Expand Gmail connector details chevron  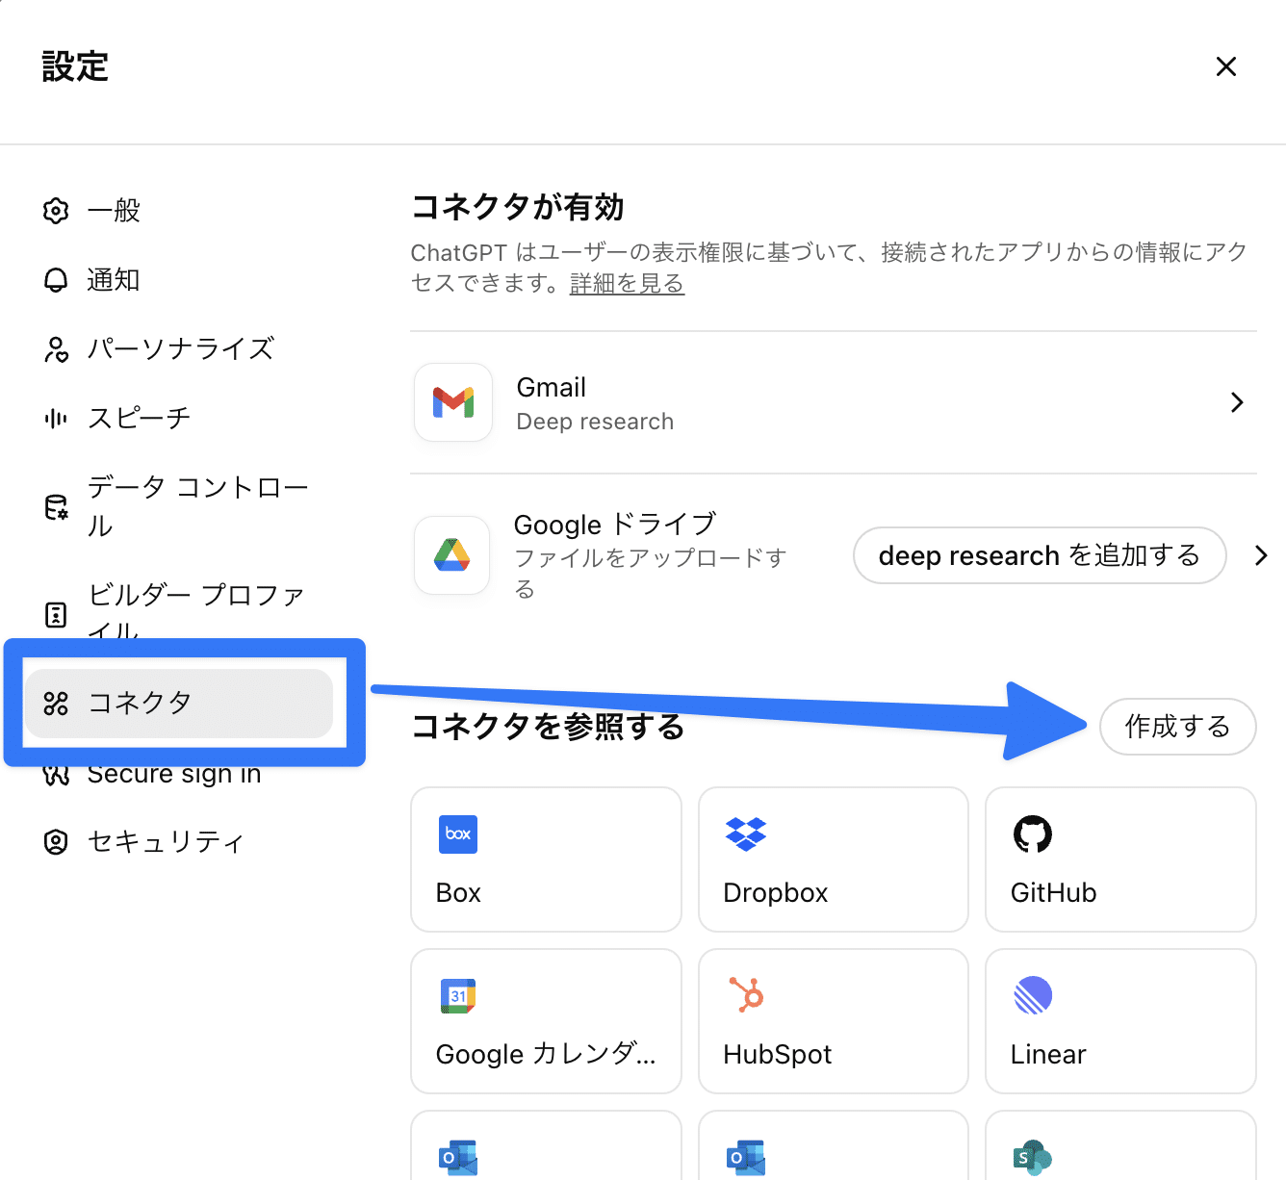tap(1237, 402)
